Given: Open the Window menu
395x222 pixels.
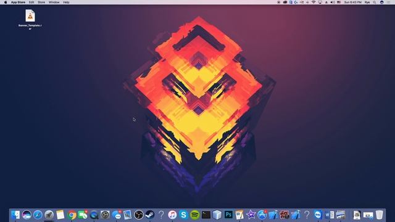Looking at the screenshot, I should (54, 2).
